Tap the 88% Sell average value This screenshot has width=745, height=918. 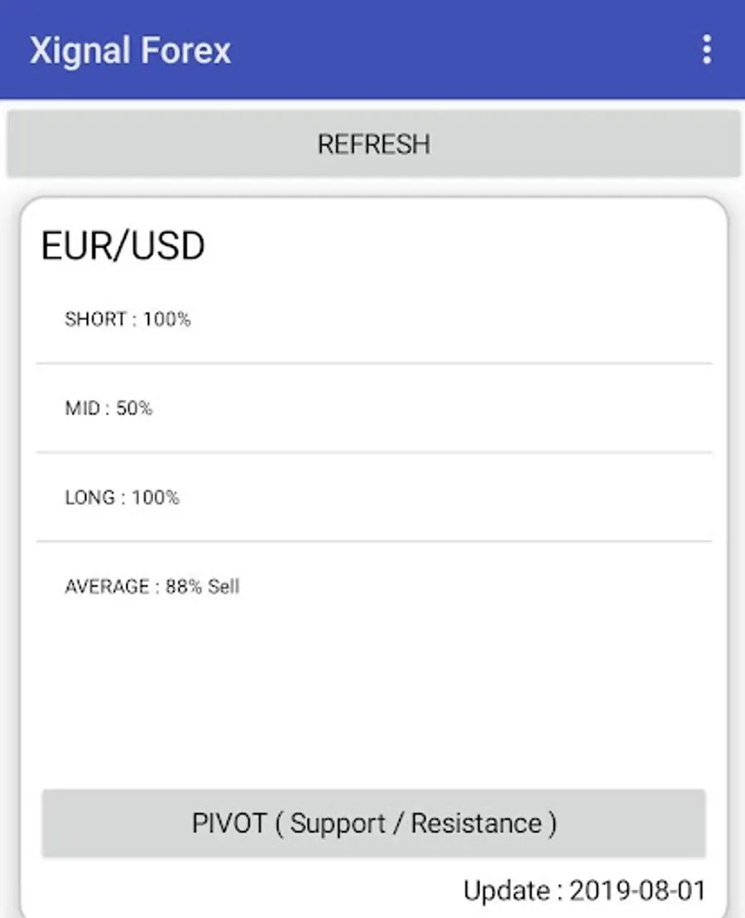[x=202, y=587]
